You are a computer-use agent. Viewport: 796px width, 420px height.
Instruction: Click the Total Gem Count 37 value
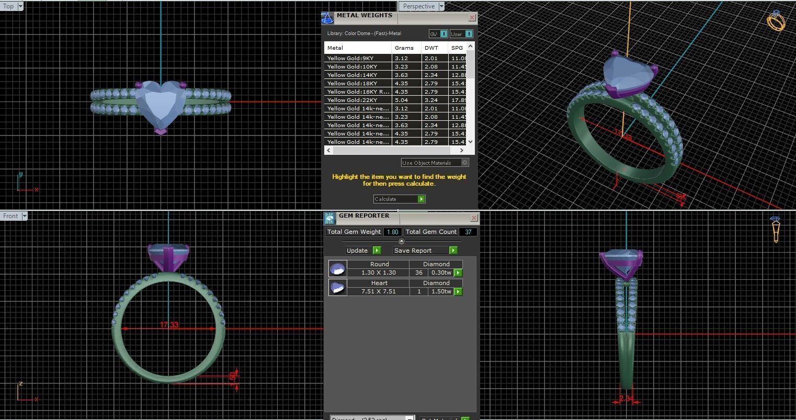(x=468, y=232)
